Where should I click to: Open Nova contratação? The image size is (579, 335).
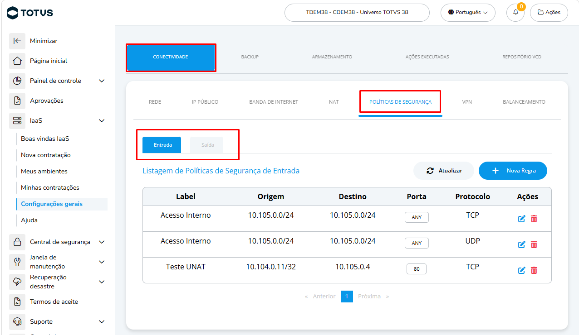(46, 155)
